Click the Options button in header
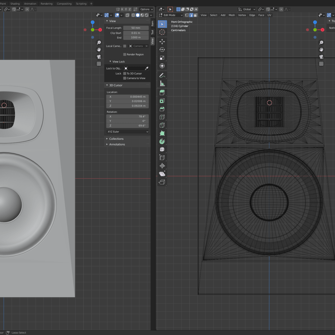The height and width of the screenshot is (335, 335). click(x=146, y=9)
